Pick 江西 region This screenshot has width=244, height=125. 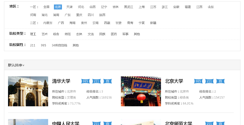pyautogui.click(x=199, y=7)
